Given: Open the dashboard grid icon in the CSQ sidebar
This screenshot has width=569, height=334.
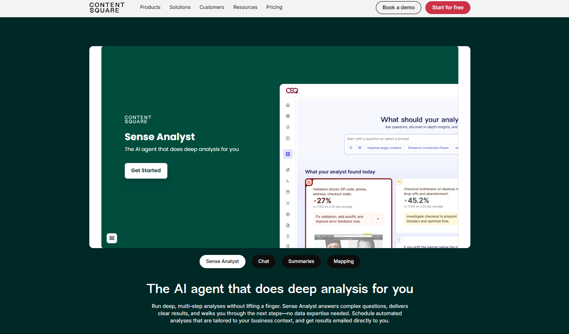Looking at the screenshot, I should click(288, 116).
